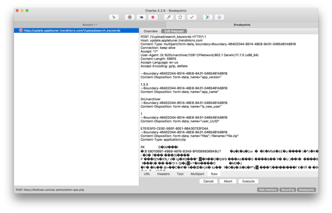Click the pen compose request icon
This screenshot has height=213, width=332.
[x=169, y=17]
